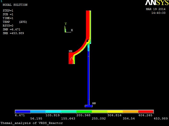Pick the yellow legend color band
This screenshot has height=126, width=169.
coord(115,111)
